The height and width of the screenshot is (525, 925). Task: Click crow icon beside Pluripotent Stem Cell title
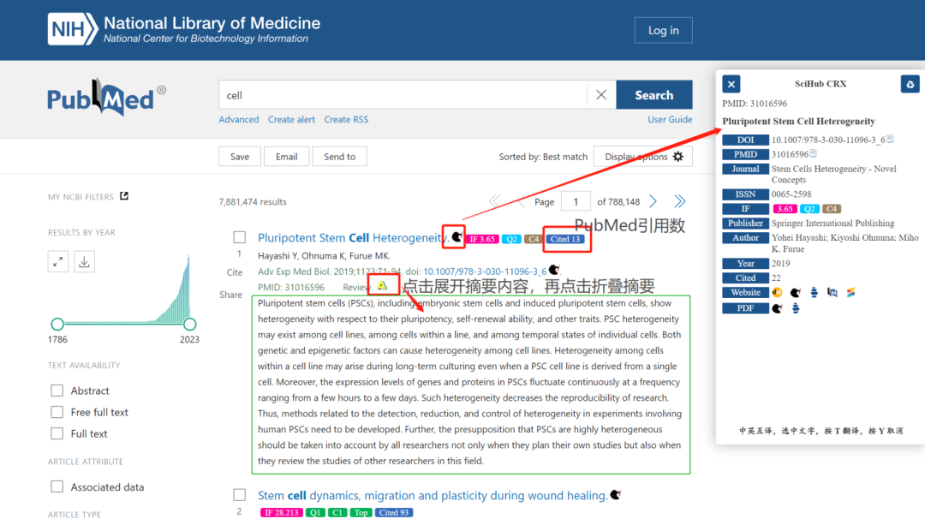tap(456, 237)
